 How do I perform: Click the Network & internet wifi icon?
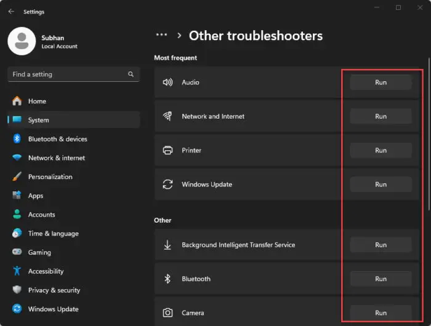pyautogui.click(x=17, y=157)
